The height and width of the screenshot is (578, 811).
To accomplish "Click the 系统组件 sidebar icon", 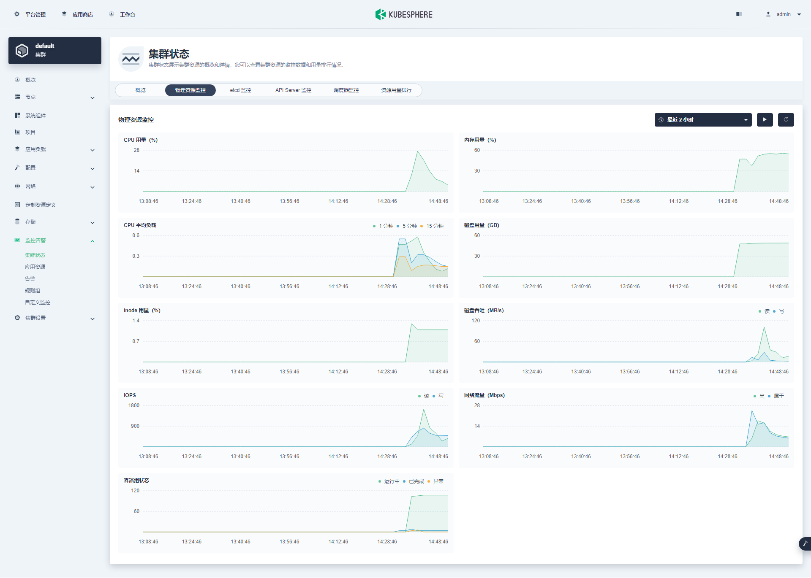I will click(17, 115).
